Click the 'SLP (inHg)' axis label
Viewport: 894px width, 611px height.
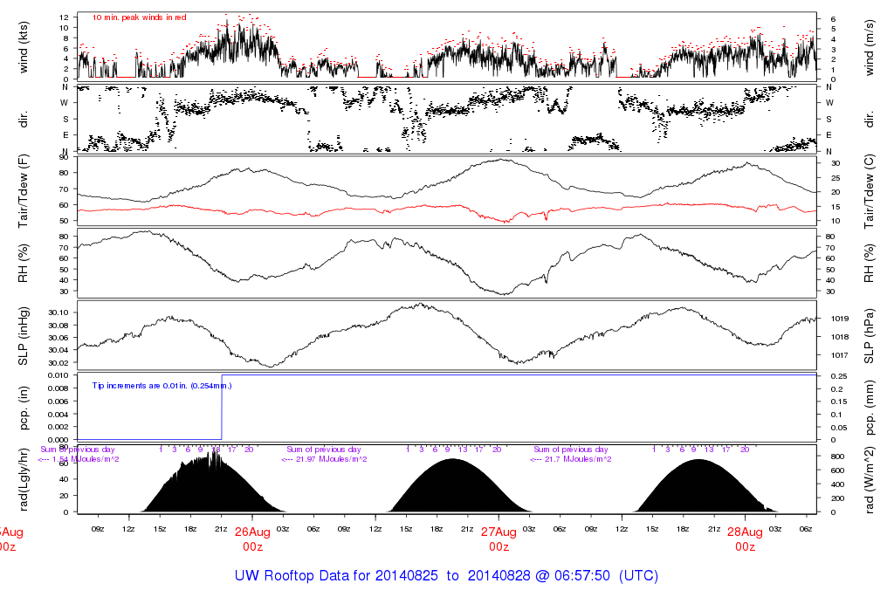(x=24, y=337)
